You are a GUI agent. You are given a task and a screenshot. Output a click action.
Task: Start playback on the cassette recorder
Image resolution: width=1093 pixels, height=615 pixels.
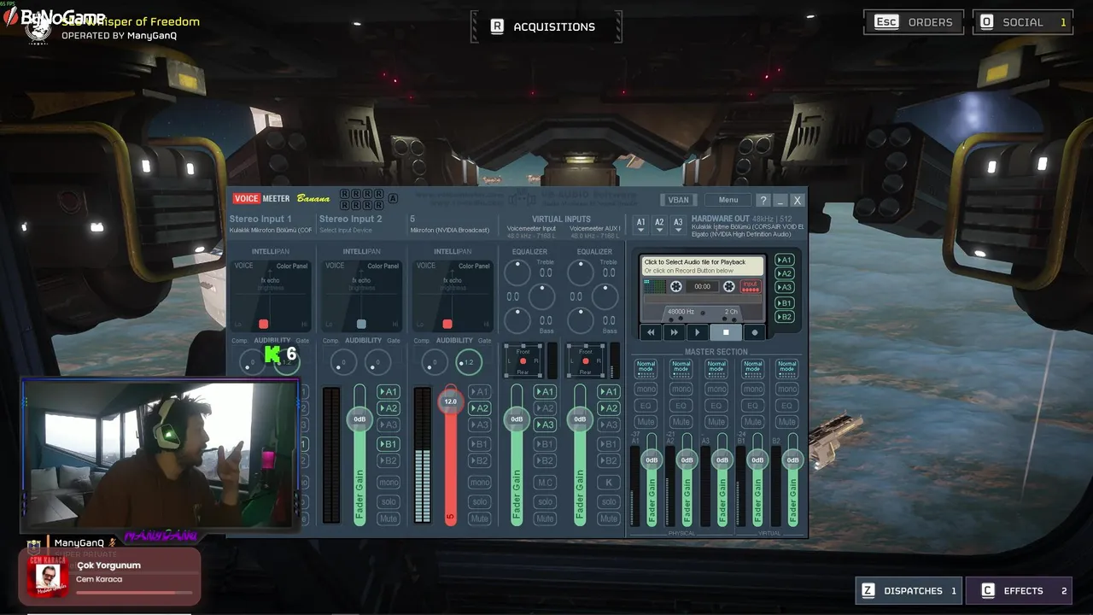(x=698, y=332)
